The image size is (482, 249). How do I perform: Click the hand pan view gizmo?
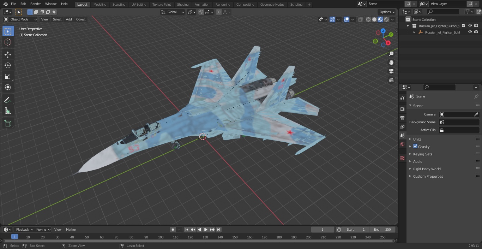coord(391,63)
